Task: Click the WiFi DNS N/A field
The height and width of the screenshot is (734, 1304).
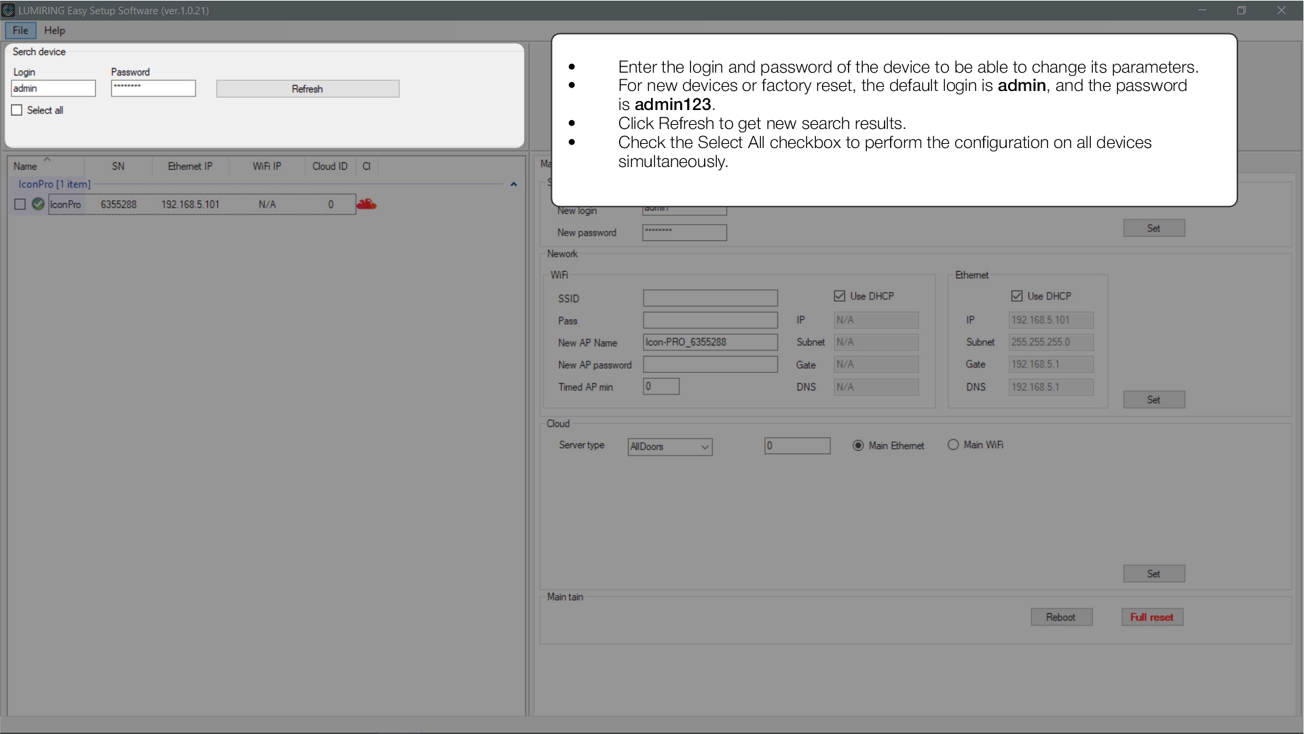Action: (x=876, y=387)
